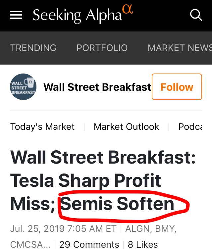Open the Wall Street Breakfast avatar
This screenshot has height=251, width=212.
pos(23,87)
